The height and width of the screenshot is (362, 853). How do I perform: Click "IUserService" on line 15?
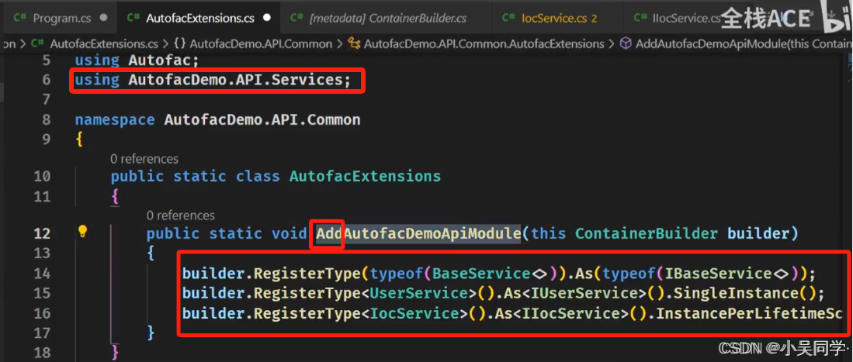pyautogui.click(x=584, y=294)
